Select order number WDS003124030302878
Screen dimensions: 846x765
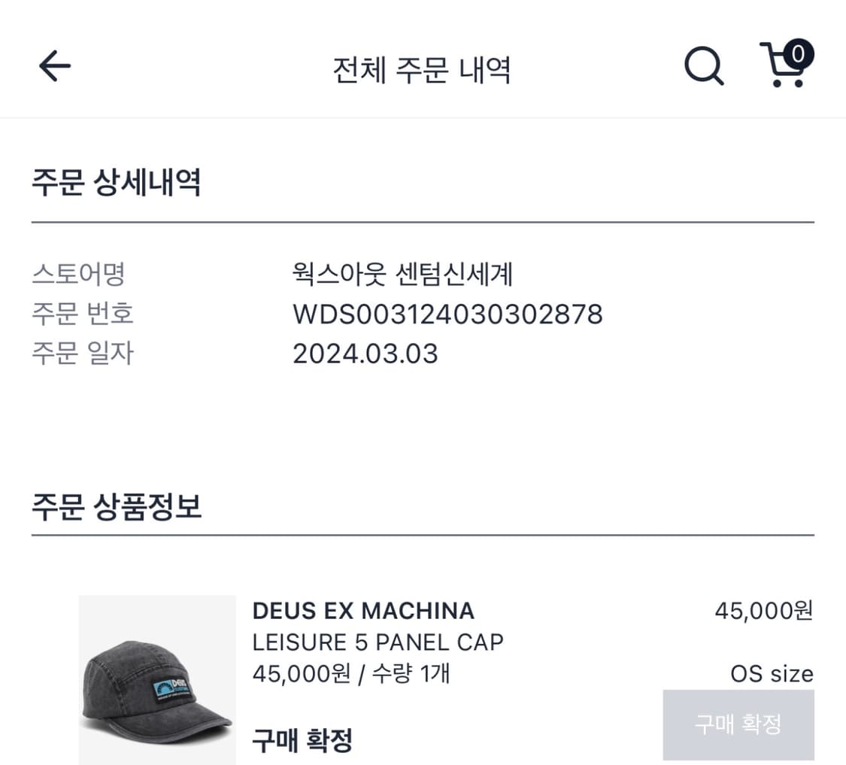tap(446, 315)
